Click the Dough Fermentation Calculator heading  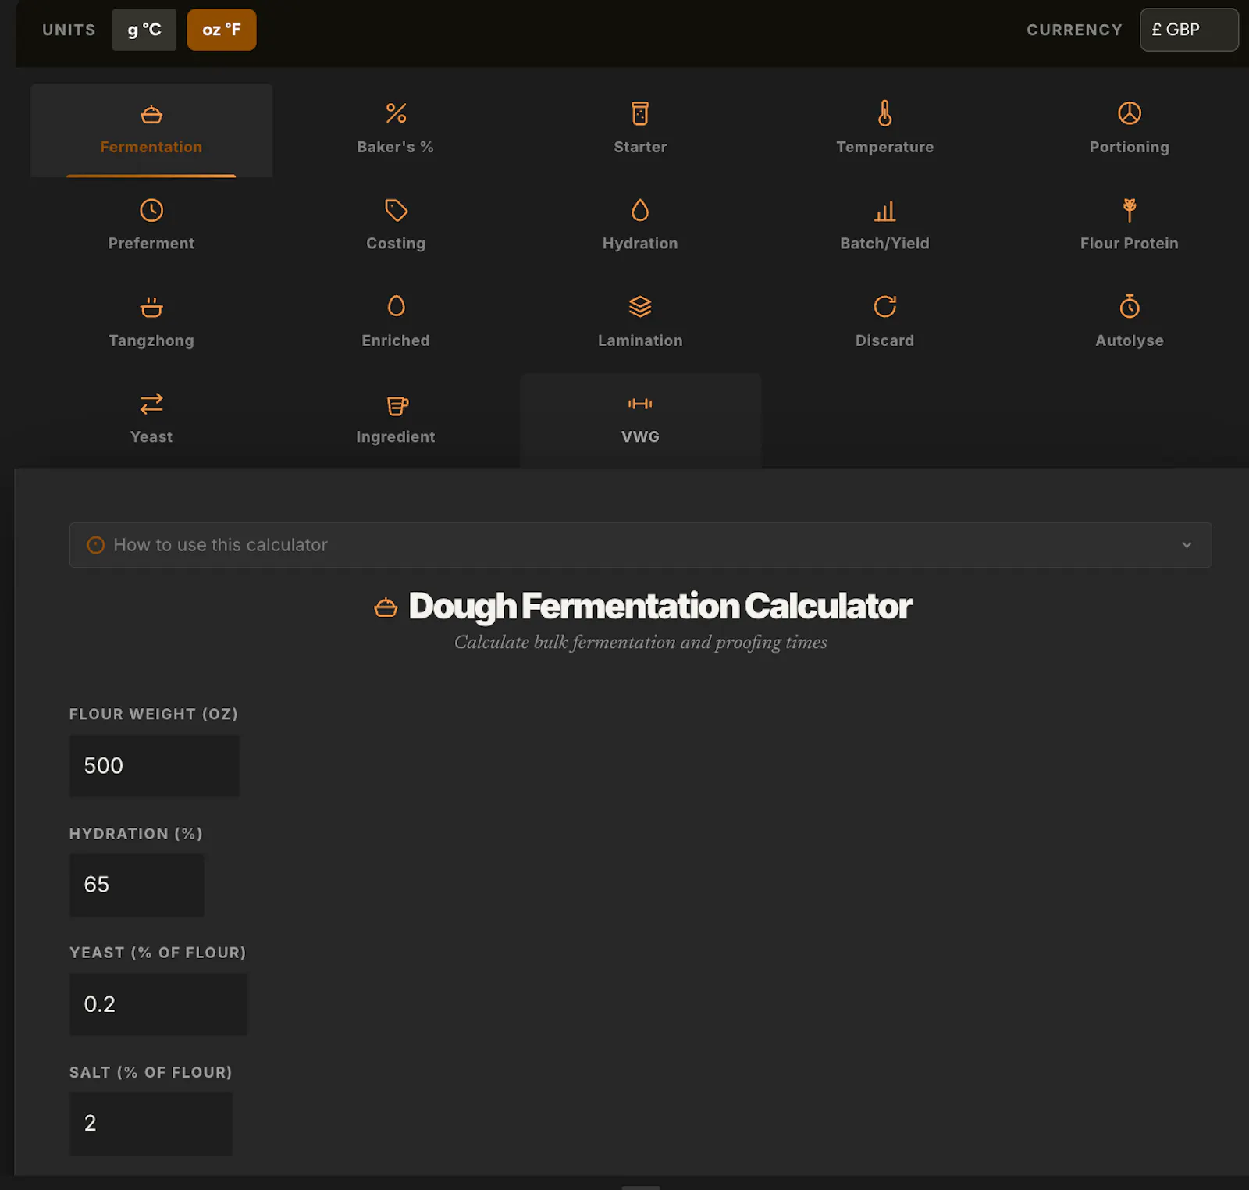coord(660,607)
